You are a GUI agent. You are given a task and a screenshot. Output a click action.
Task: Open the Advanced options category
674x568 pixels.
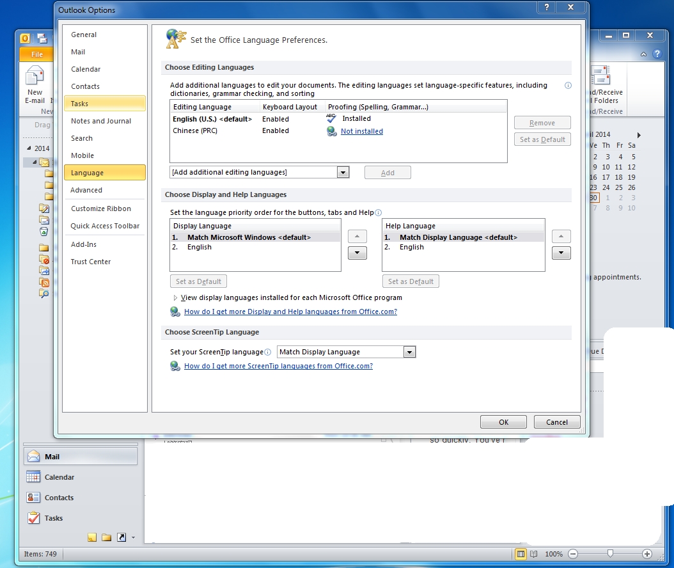tap(86, 189)
